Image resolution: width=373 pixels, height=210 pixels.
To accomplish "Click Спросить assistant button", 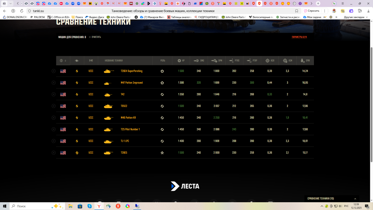I will 312,11.
